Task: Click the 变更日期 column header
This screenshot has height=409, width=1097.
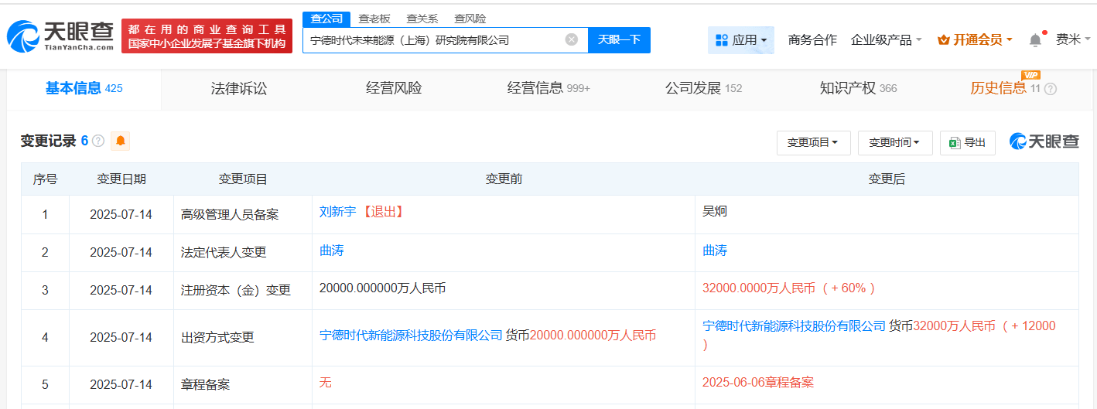Action: click(121, 179)
